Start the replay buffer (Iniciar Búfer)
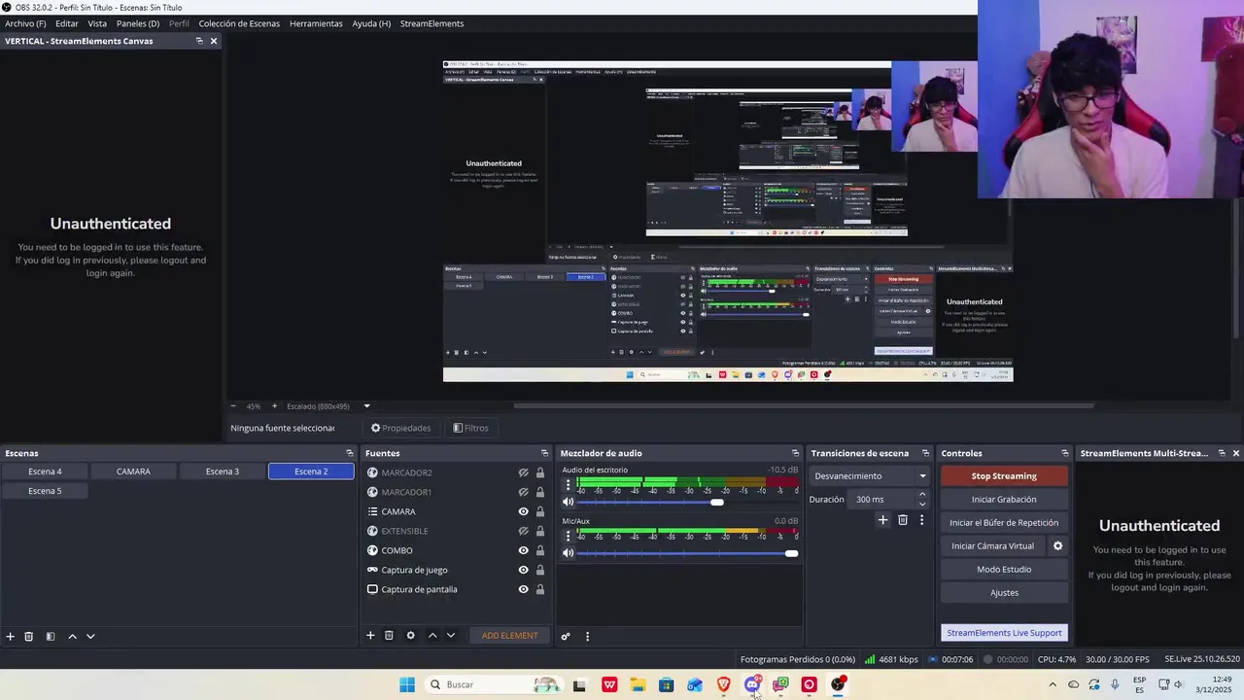The width and height of the screenshot is (1244, 700). [1004, 523]
